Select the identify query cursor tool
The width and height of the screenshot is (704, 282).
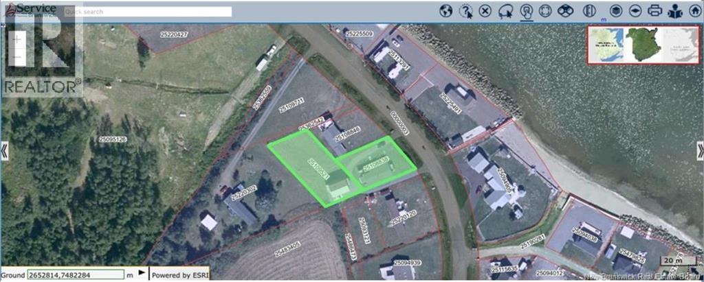(x=465, y=11)
